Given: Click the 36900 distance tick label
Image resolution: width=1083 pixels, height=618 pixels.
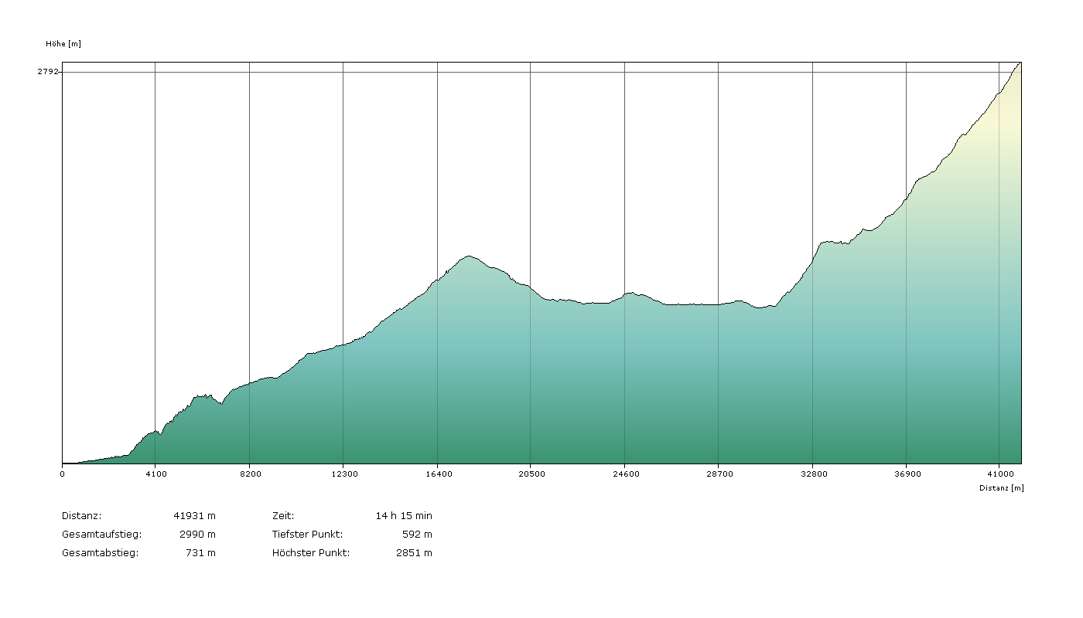Looking at the screenshot, I should 907,474.
